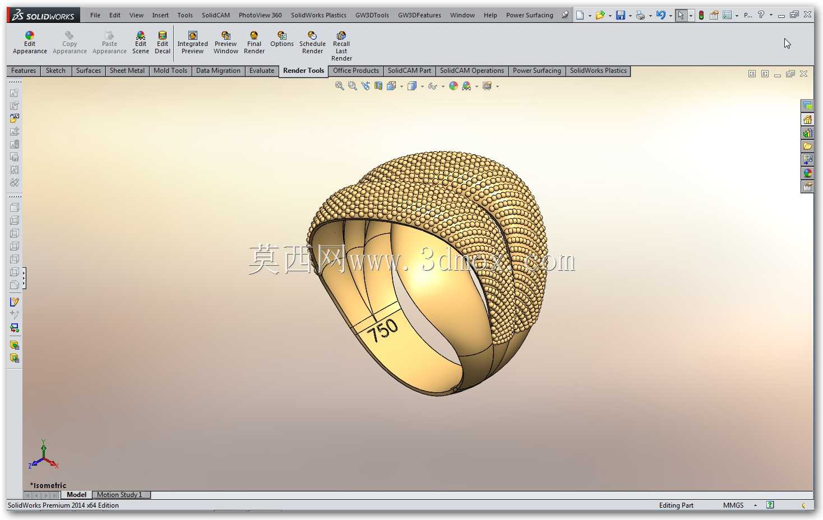
Task: Expand the Display Style dropdown arrow
Action: pyautogui.click(x=422, y=86)
